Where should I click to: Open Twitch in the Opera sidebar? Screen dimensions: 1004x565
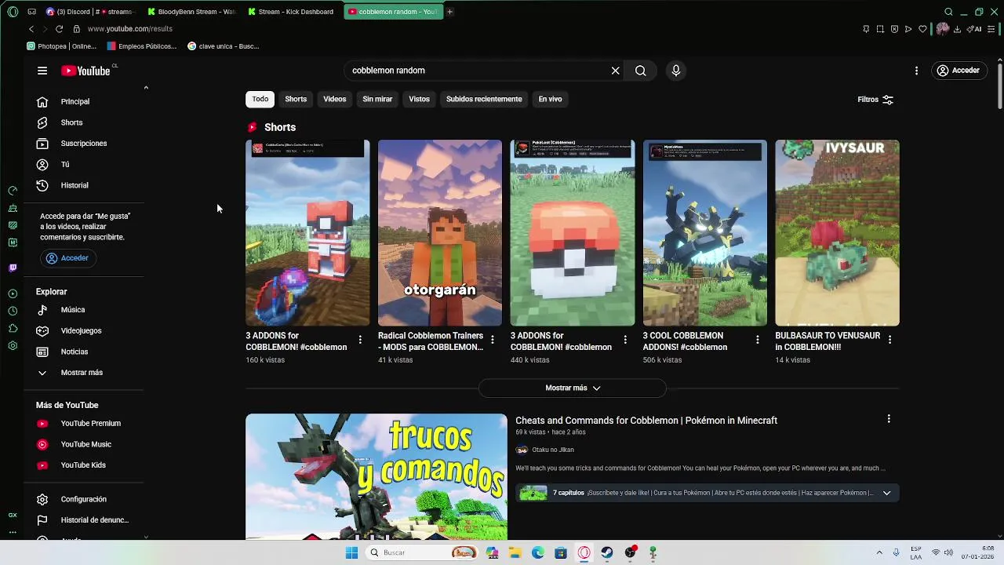coord(13,268)
